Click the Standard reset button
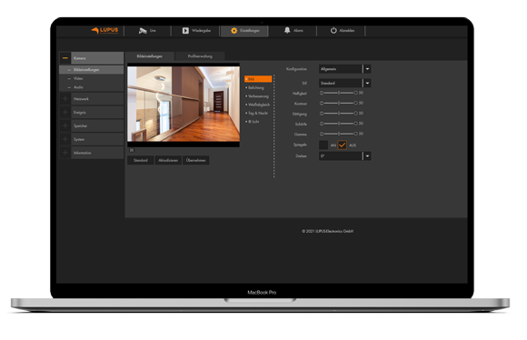This screenshot has width=527, height=340. tap(141, 160)
